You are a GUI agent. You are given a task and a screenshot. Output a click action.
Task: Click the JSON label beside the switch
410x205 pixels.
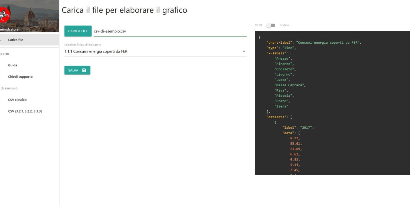point(258,25)
